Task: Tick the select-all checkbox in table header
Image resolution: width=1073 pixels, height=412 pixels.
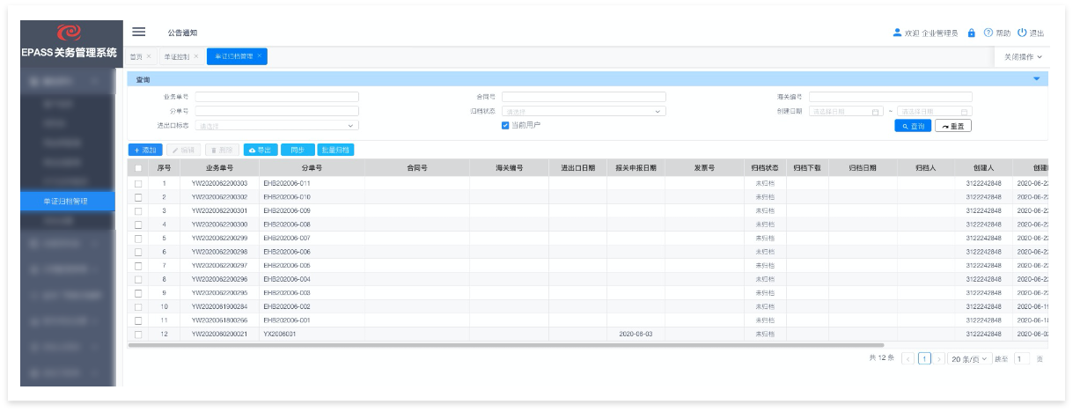Action: [137, 167]
